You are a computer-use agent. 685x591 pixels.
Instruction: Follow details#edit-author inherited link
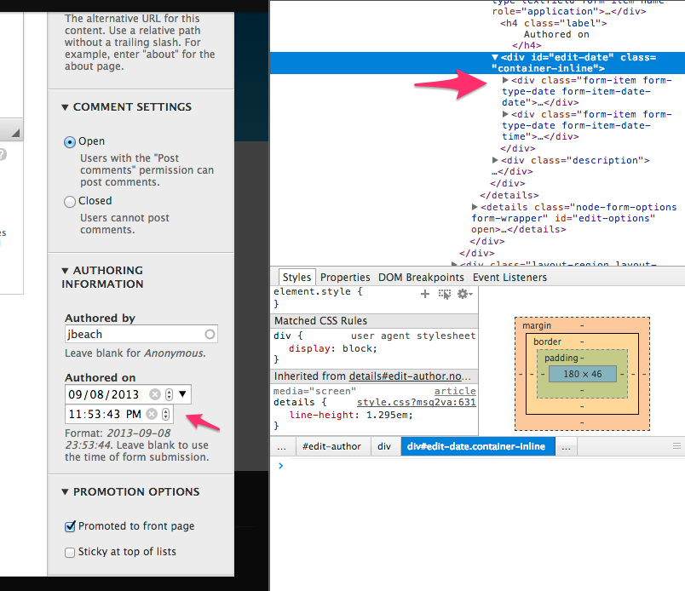coord(410,376)
